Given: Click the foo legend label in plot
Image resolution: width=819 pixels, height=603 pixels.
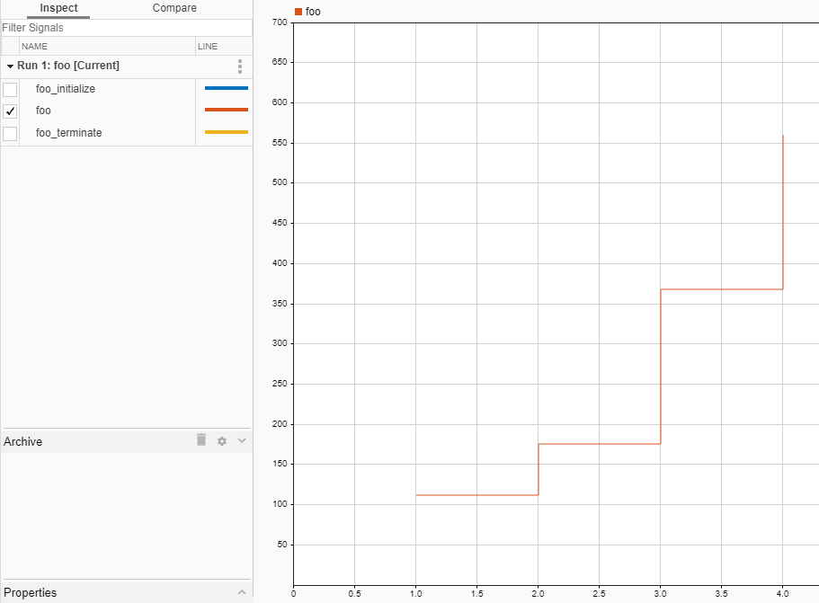Looking at the screenshot, I should (x=313, y=12).
